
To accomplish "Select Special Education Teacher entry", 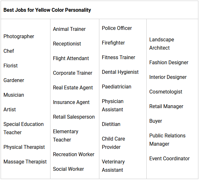I will [x=23, y=128].
